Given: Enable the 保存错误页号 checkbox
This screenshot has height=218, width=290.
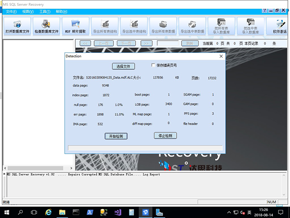Looking at the screenshot, I should [153, 65].
